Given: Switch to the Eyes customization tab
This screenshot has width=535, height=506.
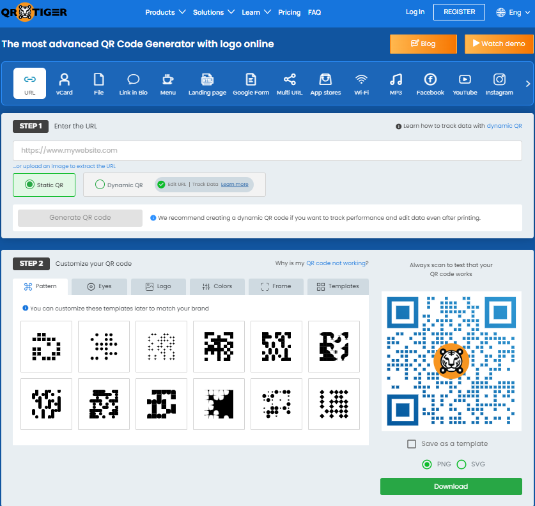Looking at the screenshot, I should (99, 287).
